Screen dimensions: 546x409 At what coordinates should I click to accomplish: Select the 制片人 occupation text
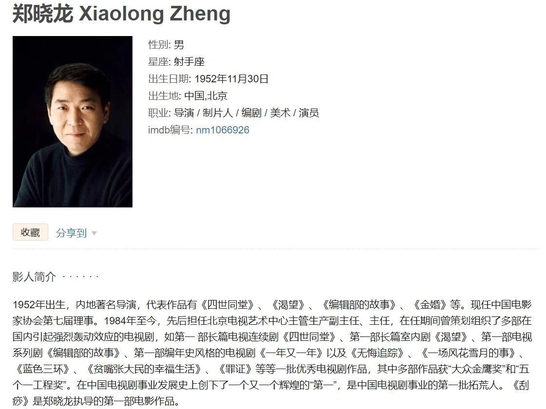coord(218,113)
